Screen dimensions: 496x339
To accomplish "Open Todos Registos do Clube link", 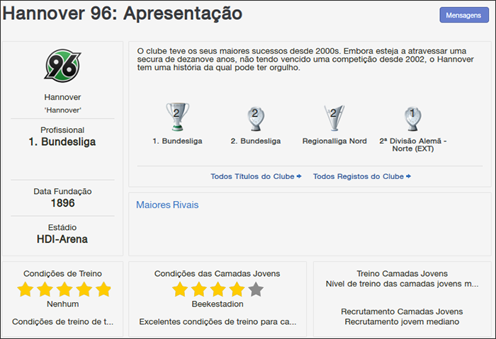I will 361,176.
